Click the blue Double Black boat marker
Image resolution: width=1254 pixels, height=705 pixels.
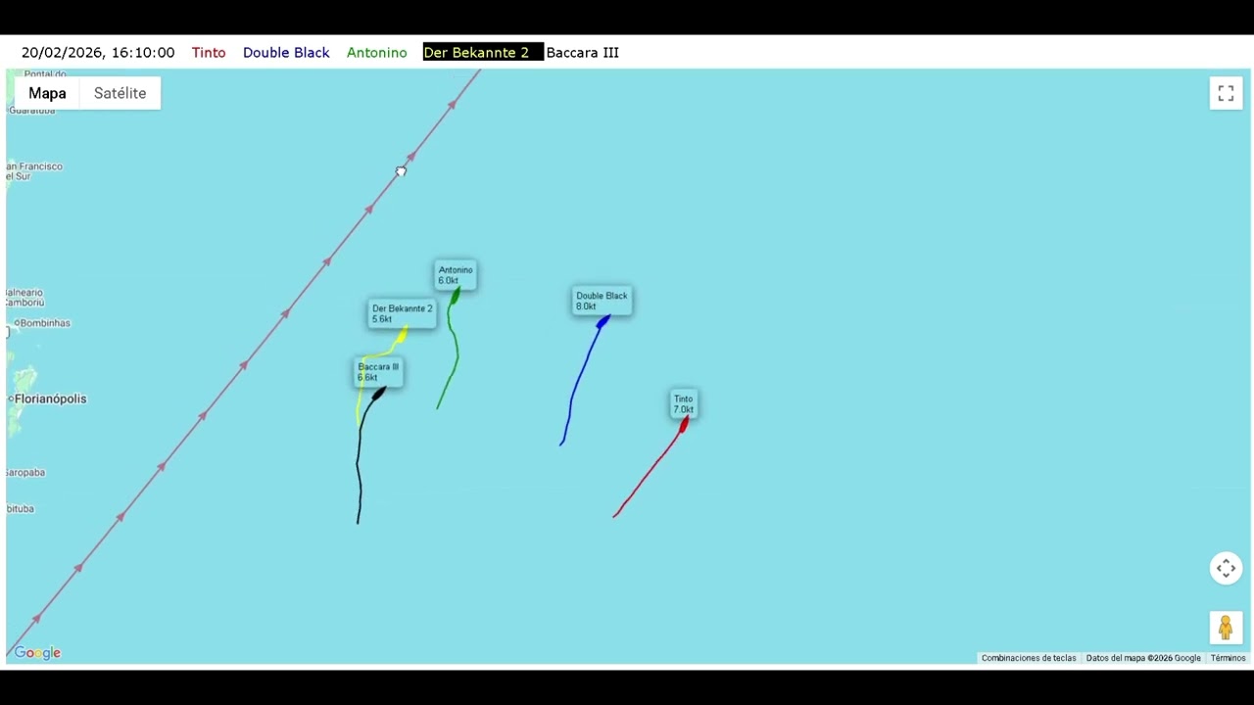(x=603, y=321)
